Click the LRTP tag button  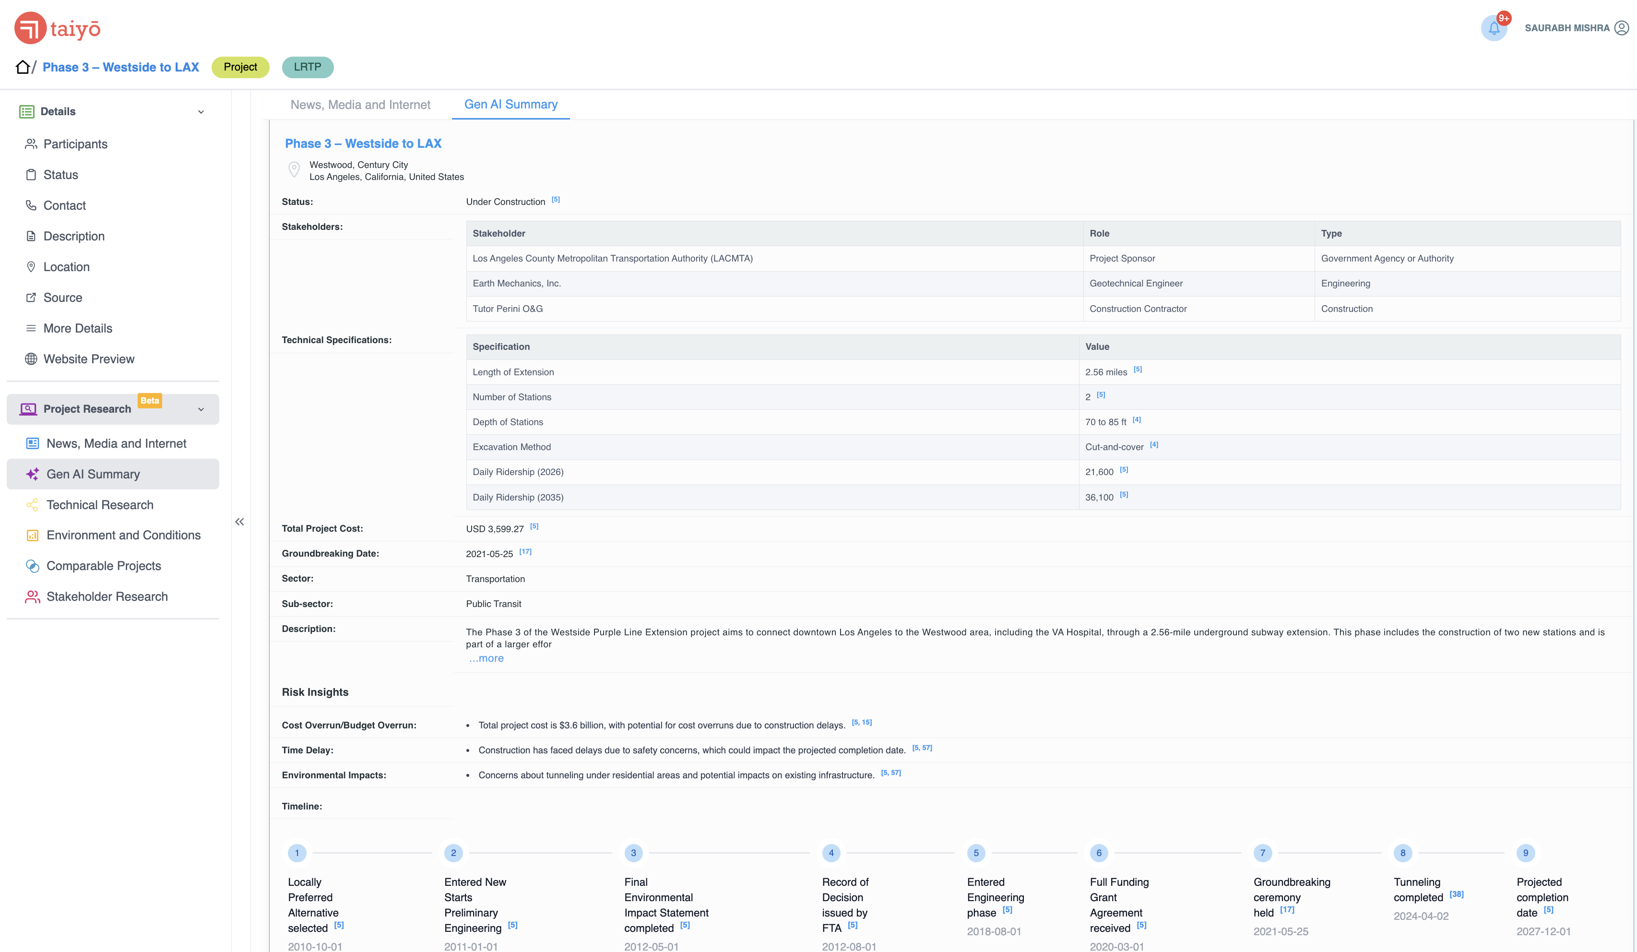(x=307, y=67)
